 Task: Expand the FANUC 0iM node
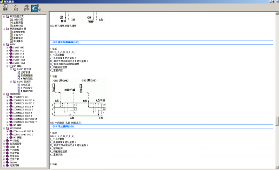click(x=7, y=54)
